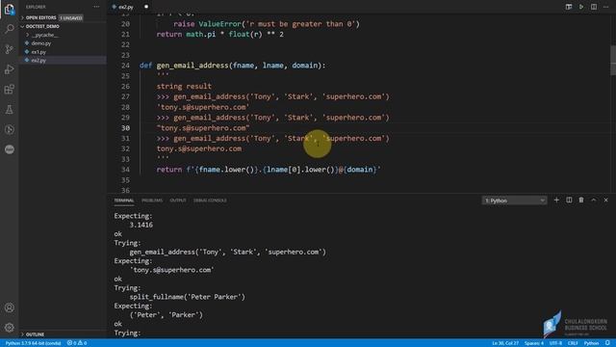Viewport: 616px width, 347px height.
Task: Click the notifications bell in status bar
Action: [x=607, y=343]
